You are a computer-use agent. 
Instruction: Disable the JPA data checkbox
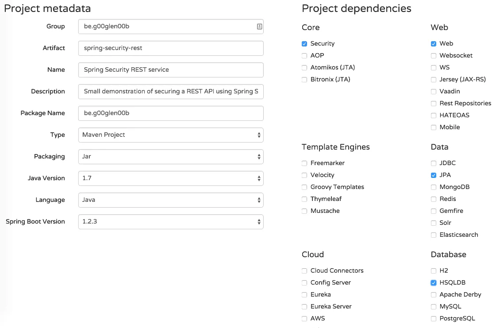pyautogui.click(x=434, y=175)
